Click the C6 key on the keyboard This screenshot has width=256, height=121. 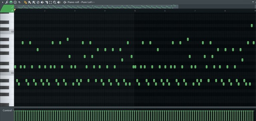coord(7,32)
